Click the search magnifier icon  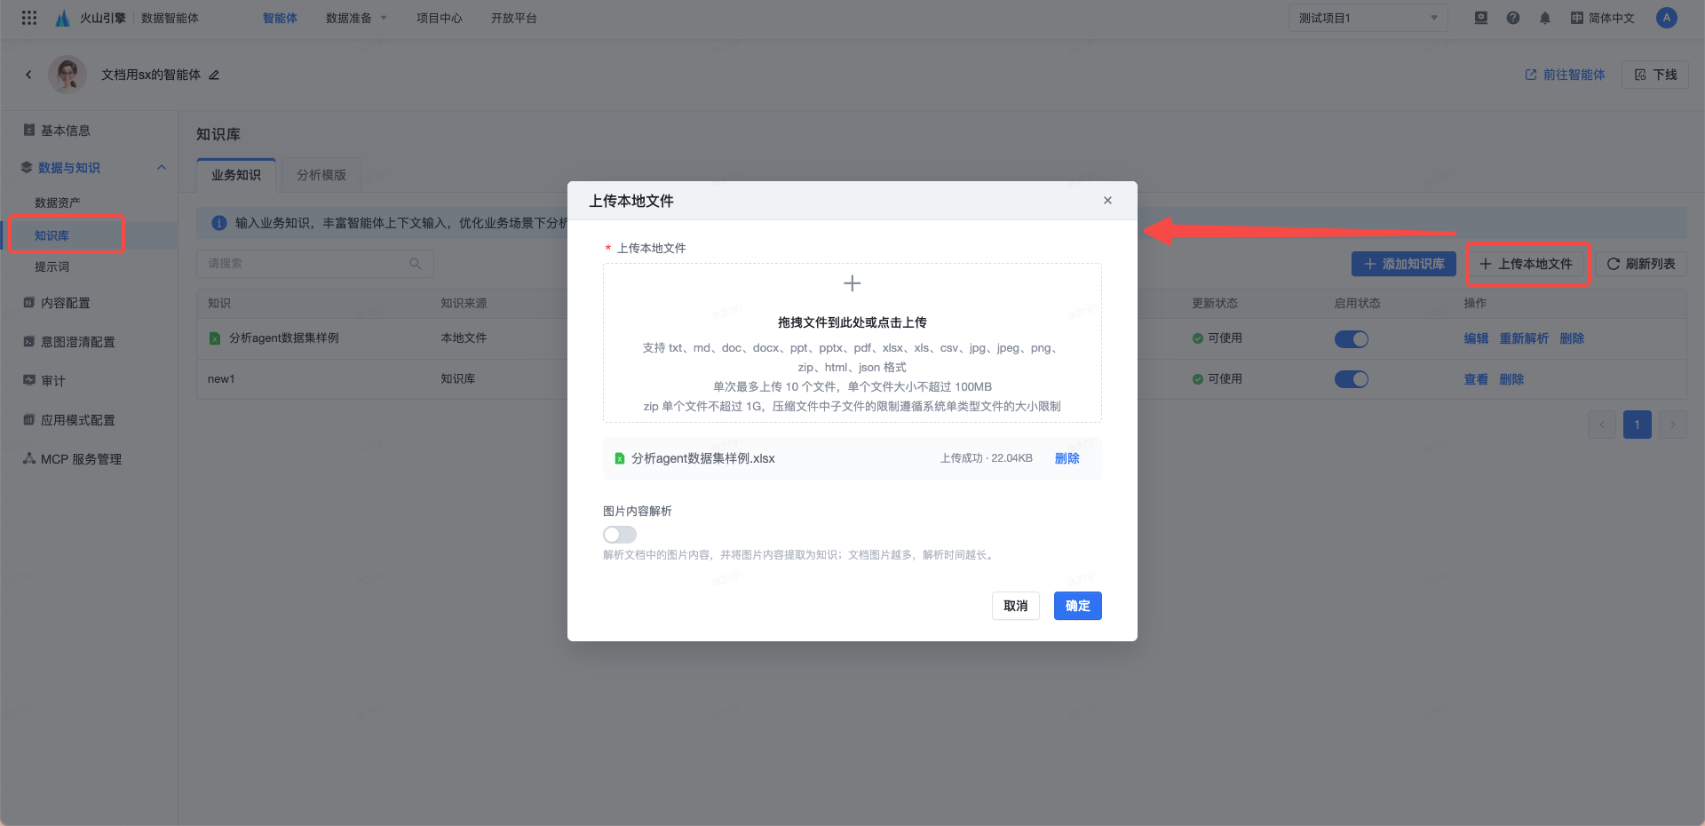click(415, 264)
